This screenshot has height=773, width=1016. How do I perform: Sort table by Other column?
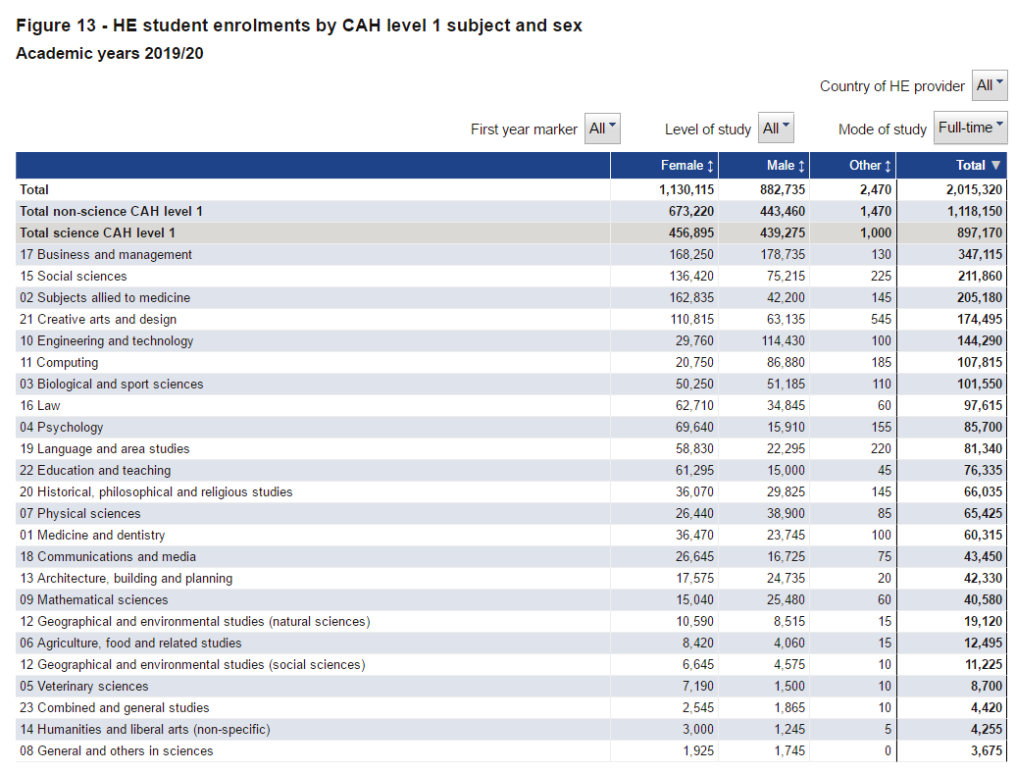coord(870,165)
